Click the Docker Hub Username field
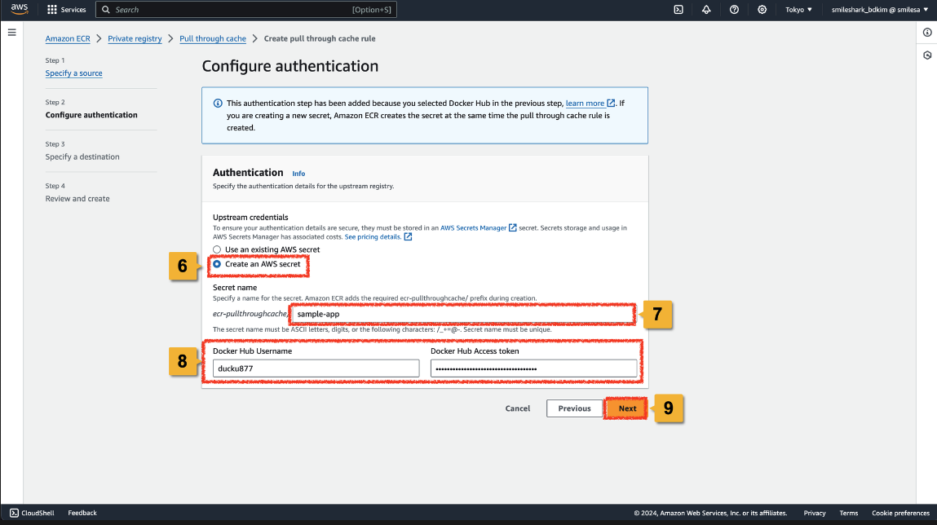937x525 pixels. [316, 369]
